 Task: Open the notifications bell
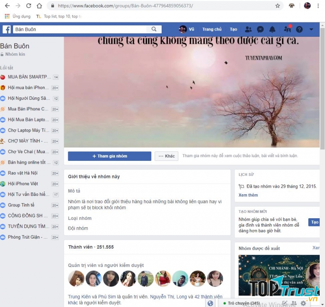tap(272, 29)
